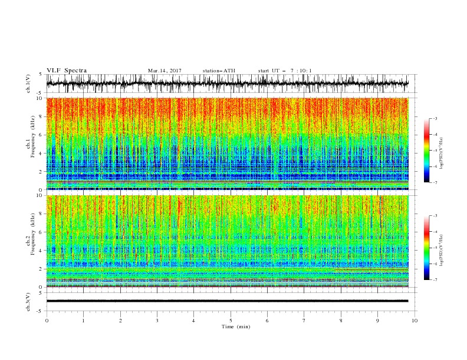Click the ch.2 colorbar "log(PSD)(V²/Hz)" label

pyautogui.click(x=441, y=250)
